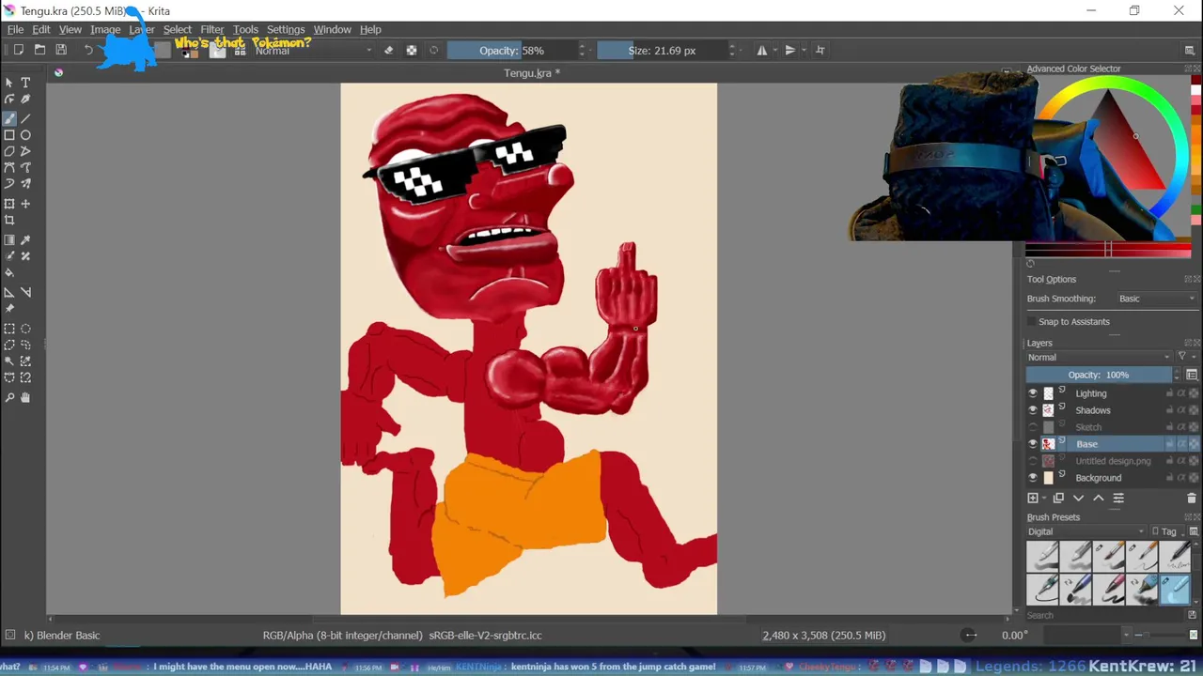Viewport: 1203px width, 676px height.
Task: Select the Lighting layer by name
Action: click(1091, 393)
